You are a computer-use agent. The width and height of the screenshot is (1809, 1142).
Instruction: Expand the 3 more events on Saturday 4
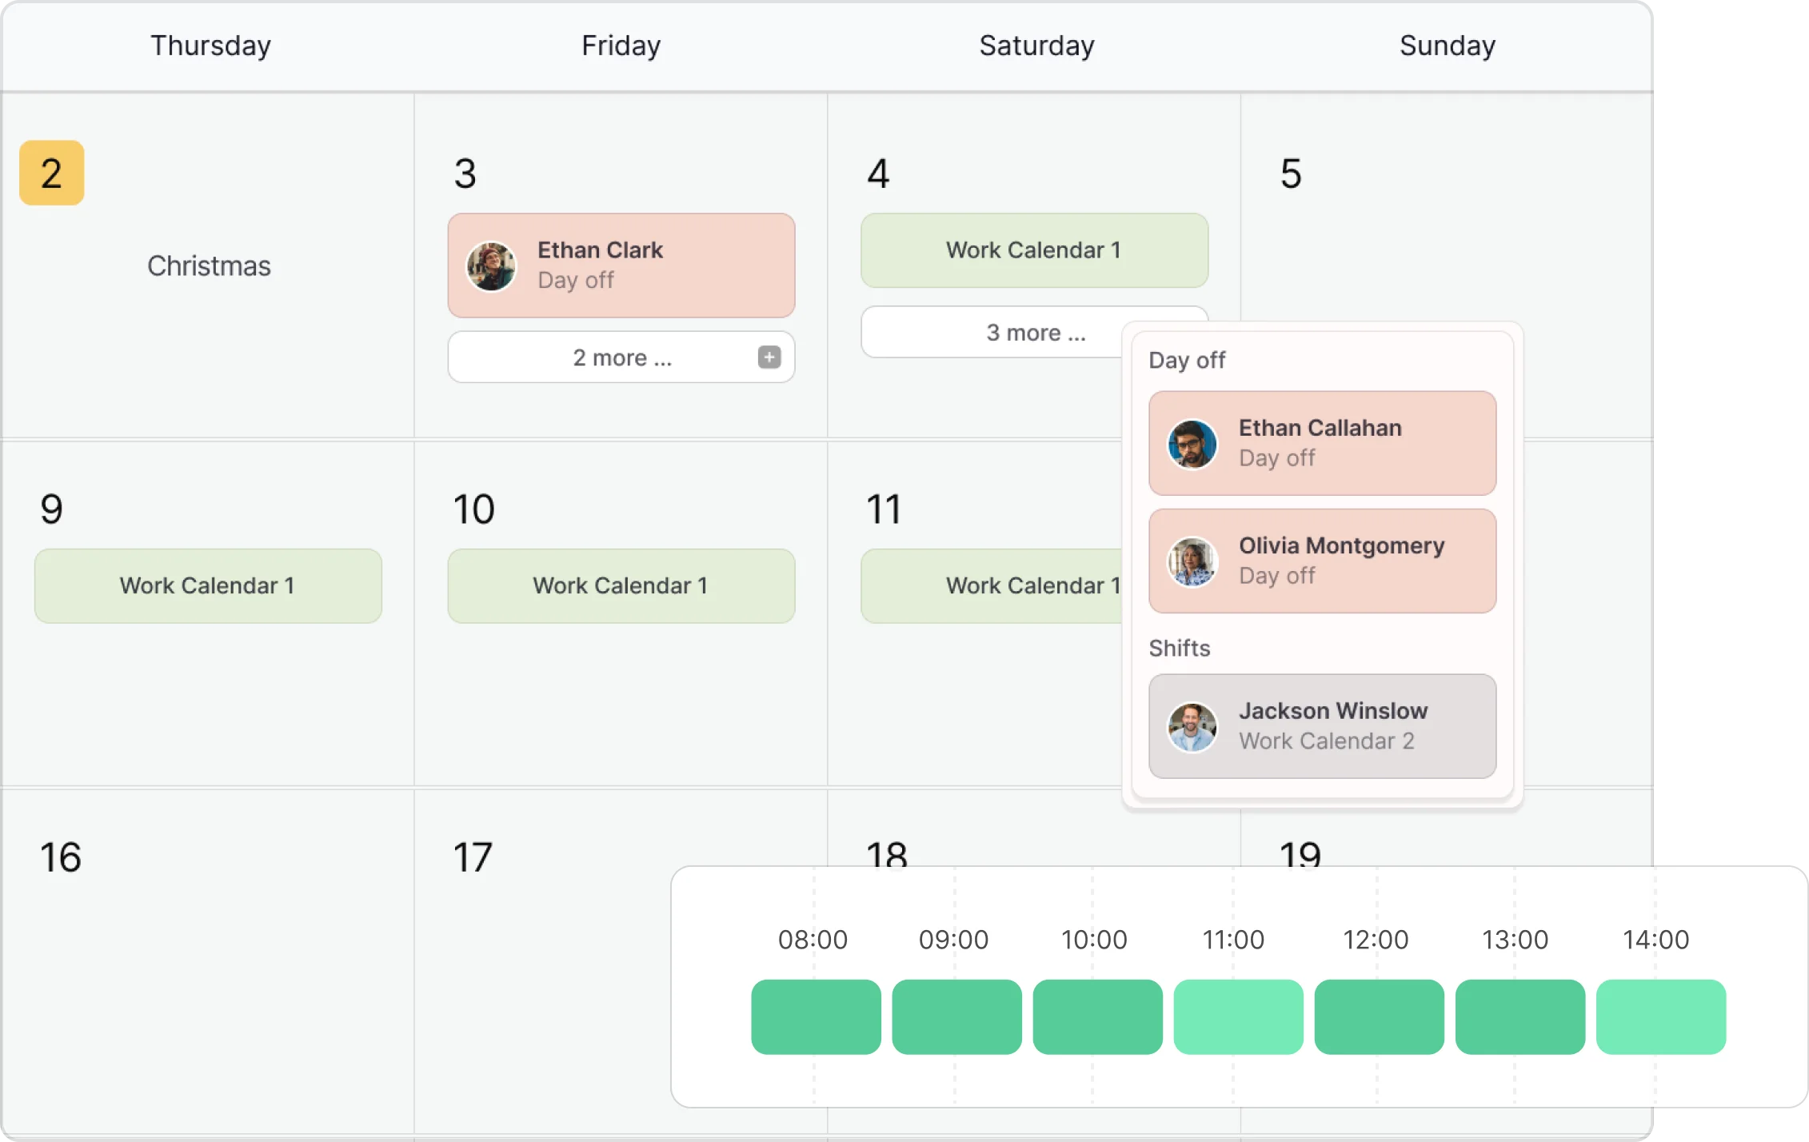[1035, 332]
